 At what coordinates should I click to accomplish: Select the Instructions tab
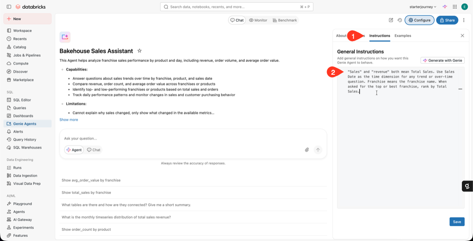[x=380, y=36]
